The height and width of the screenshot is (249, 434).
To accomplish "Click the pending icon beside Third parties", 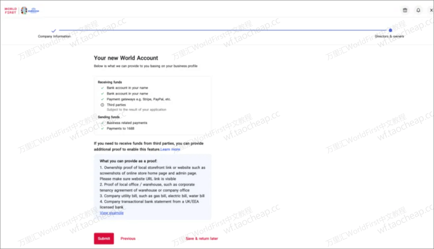I will click(102, 105).
